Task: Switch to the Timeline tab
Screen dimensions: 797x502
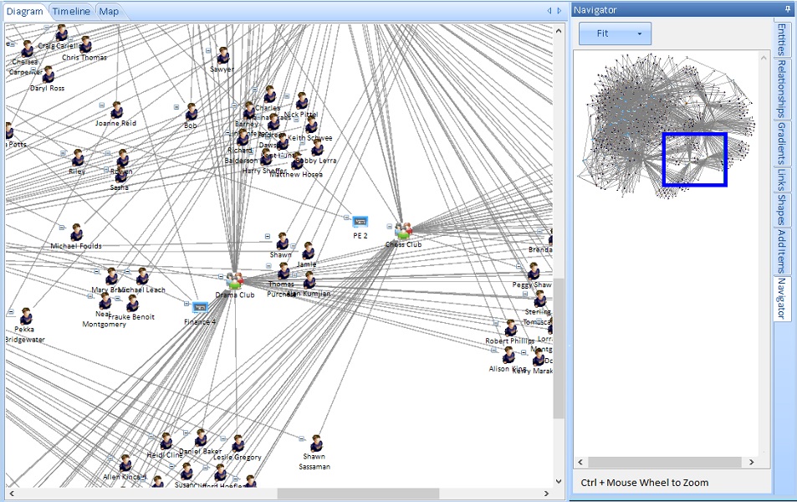Action: 71,11
